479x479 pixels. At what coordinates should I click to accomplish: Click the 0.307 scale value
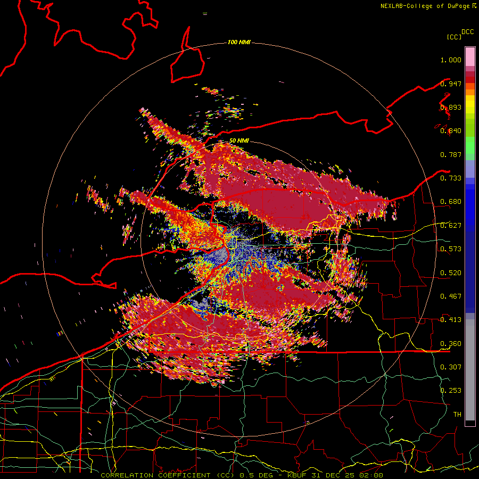pos(451,367)
